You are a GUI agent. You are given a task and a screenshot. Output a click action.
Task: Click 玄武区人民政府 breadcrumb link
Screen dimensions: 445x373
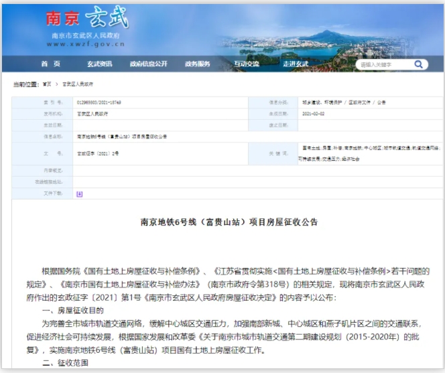[x=78, y=84]
